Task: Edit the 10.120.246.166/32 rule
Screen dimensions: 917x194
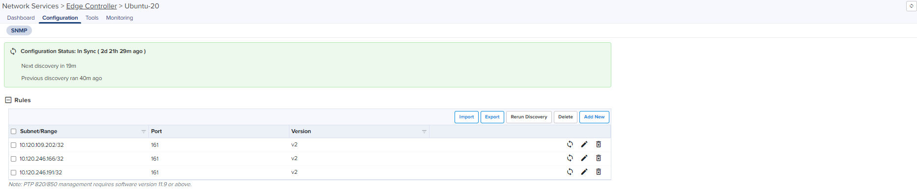Action: (x=584, y=158)
